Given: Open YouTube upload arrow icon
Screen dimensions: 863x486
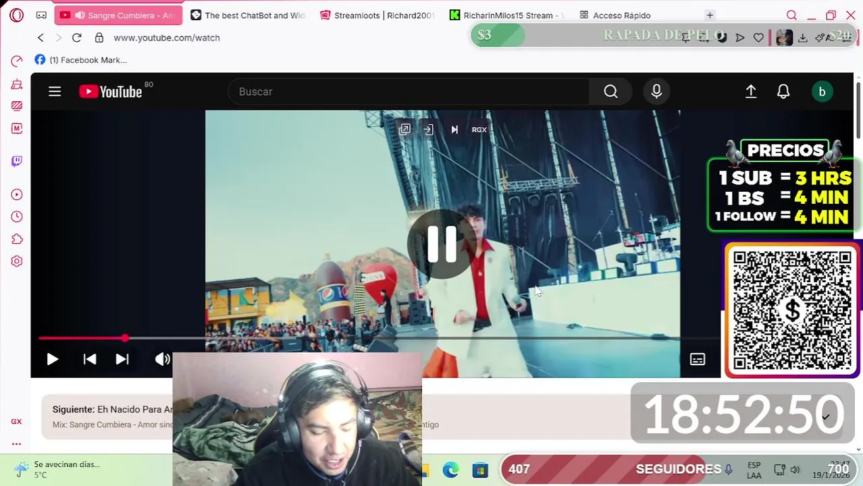Looking at the screenshot, I should point(751,92).
